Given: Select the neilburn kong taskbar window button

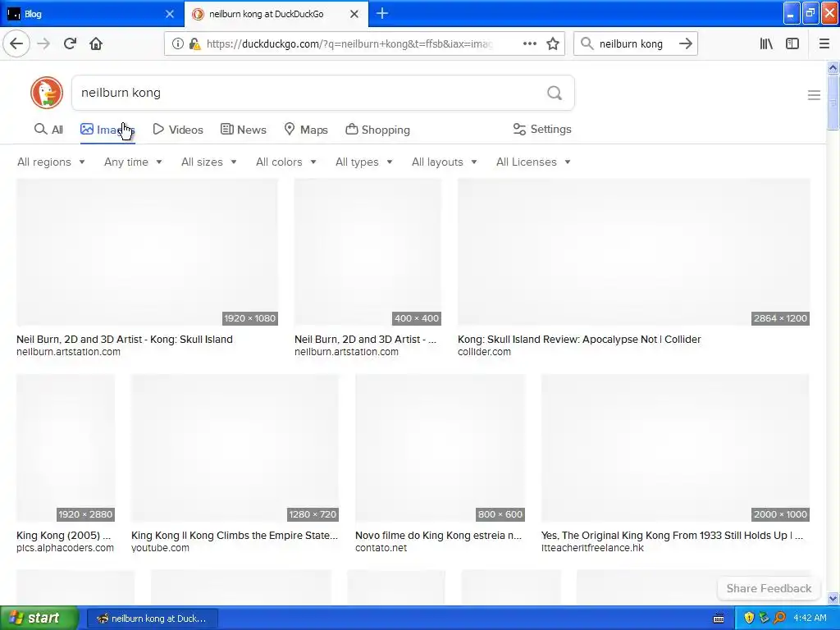Looking at the screenshot, I should coord(152,619).
